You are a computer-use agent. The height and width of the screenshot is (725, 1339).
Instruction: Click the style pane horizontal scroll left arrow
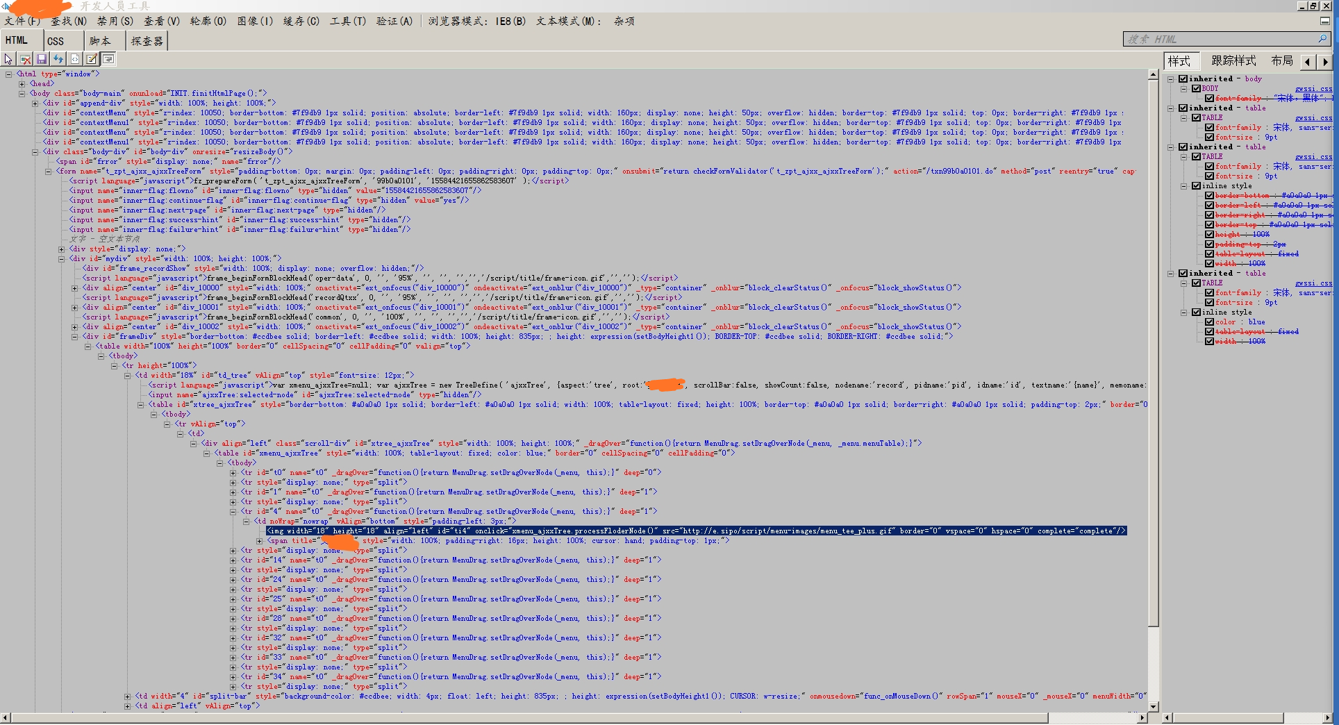coord(1167,717)
